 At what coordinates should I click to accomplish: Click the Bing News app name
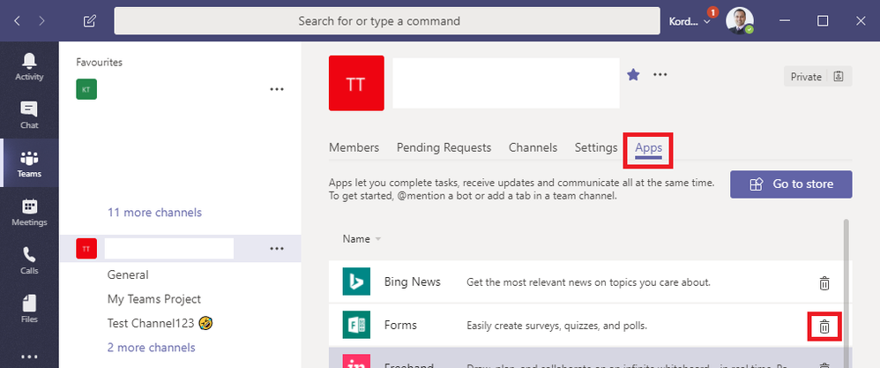(413, 282)
